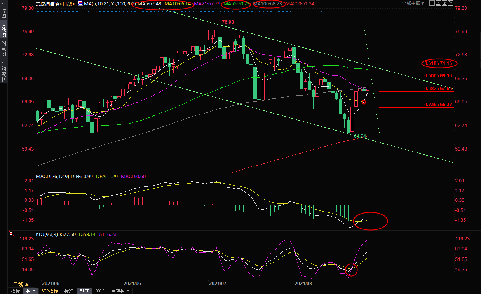Click the VIP指标 button
Viewport: 481px width, 294px height.
click(x=50, y=291)
